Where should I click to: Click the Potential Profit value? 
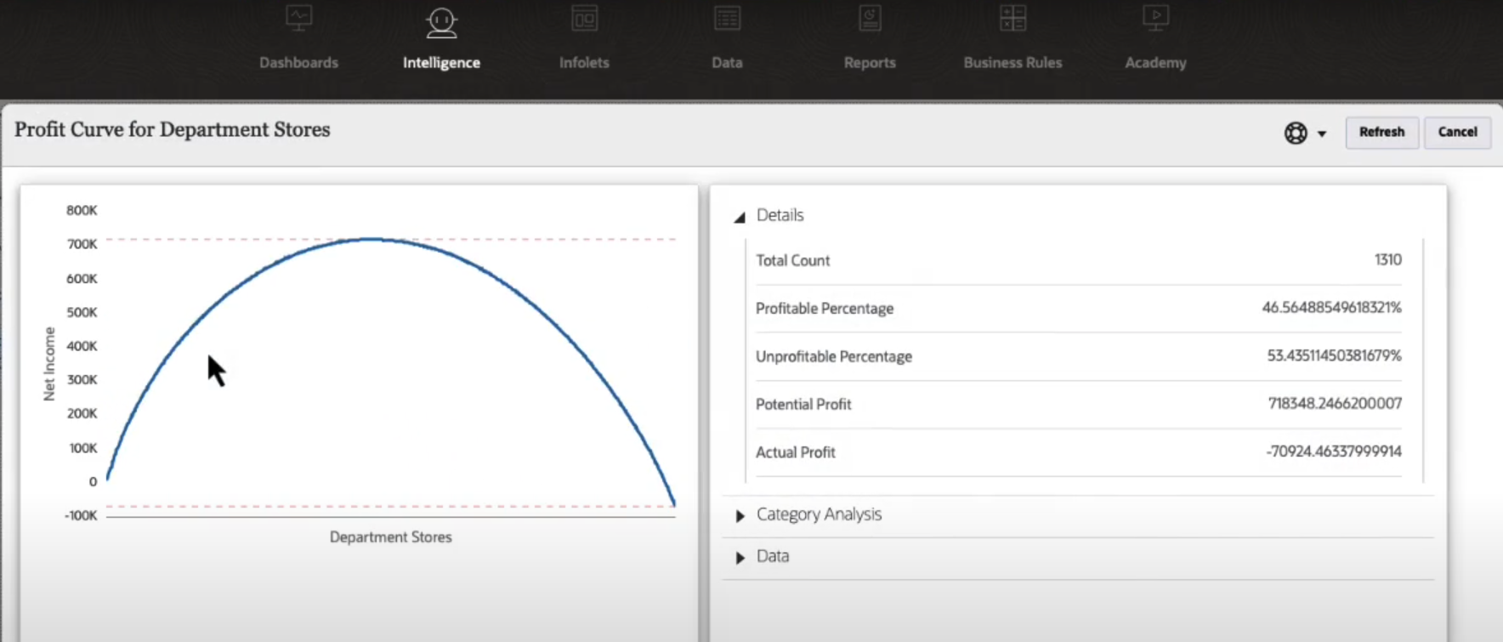[1334, 404]
